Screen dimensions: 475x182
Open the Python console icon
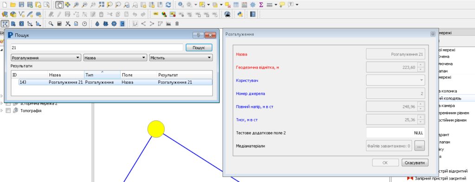(240, 14)
